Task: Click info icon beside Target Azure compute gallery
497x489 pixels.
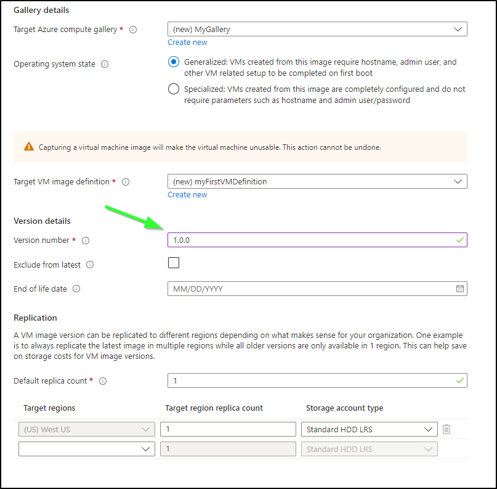Action: (133, 30)
